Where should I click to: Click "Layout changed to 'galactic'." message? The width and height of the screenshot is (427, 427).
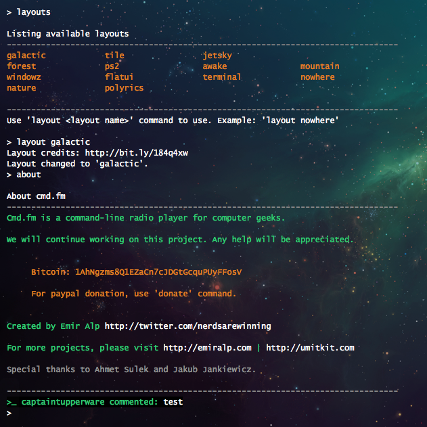click(x=77, y=164)
